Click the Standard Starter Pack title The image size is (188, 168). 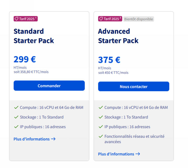pyautogui.click(x=34, y=36)
